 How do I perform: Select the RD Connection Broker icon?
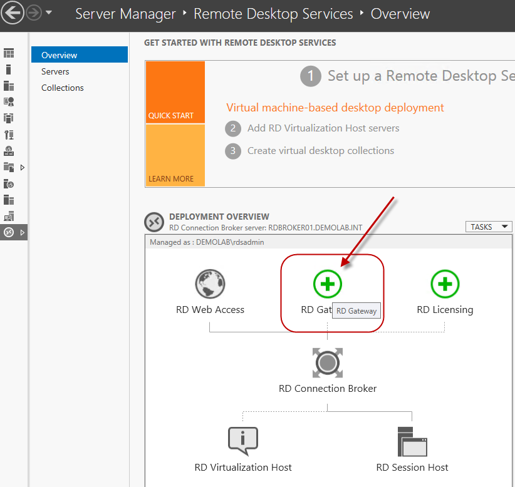[x=327, y=363]
